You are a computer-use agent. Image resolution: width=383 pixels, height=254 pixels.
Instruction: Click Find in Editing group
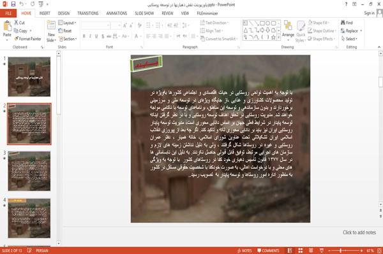(x=347, y=23)
